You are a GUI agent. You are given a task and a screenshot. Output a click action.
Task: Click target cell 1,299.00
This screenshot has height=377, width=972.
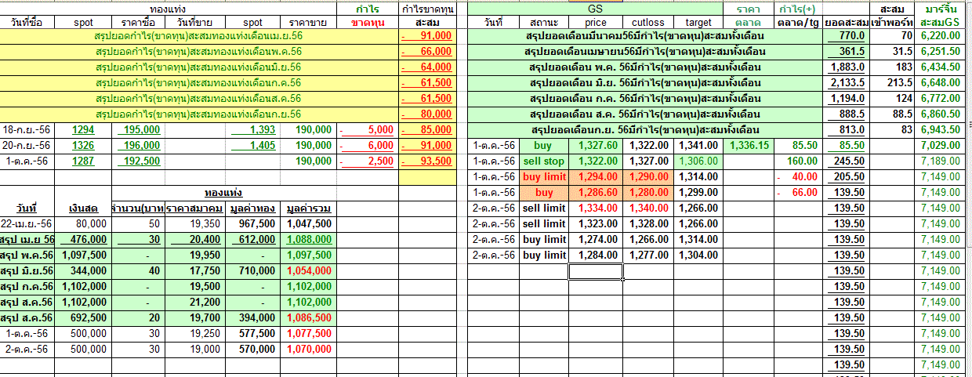698,193
